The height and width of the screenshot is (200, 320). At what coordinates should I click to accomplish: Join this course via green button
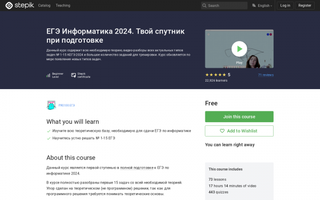coord(239,116)
